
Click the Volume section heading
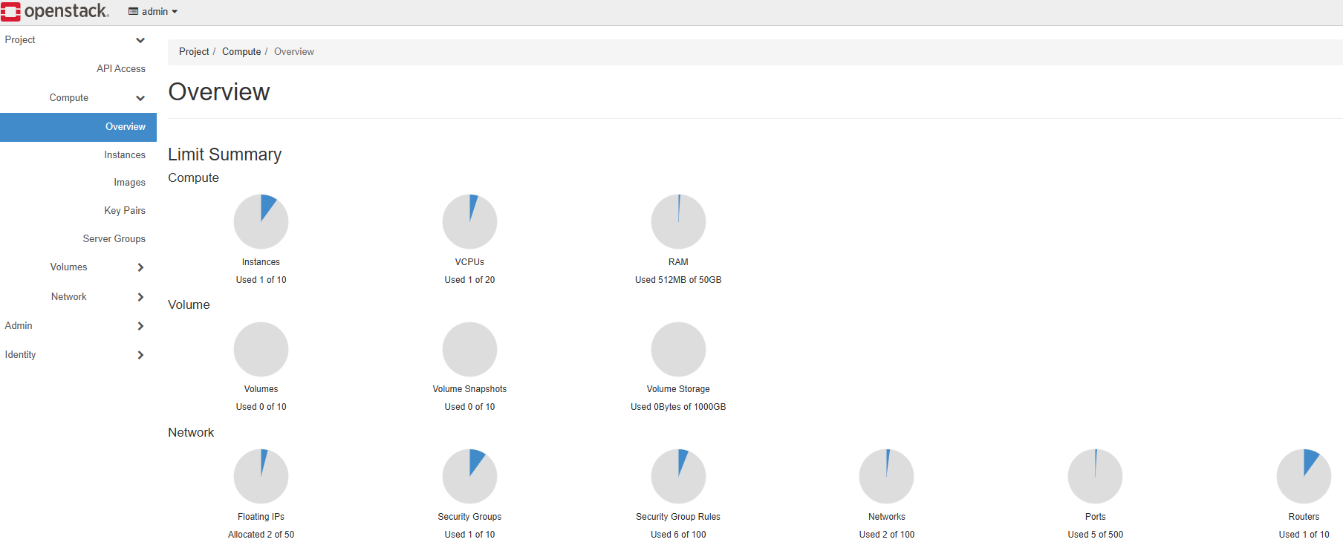coord(189,305)
